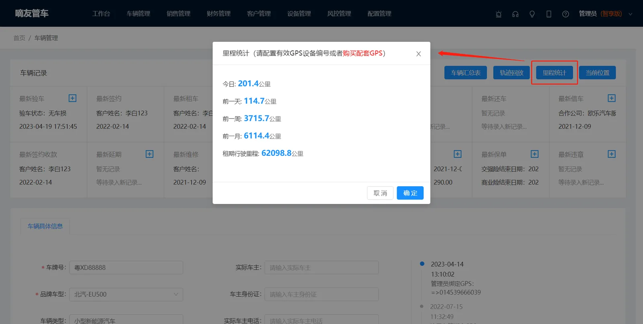This screenshot has height=324, width=643.
Task: Open the mobile phone icon in header
Action: click(x=549, y=14)
